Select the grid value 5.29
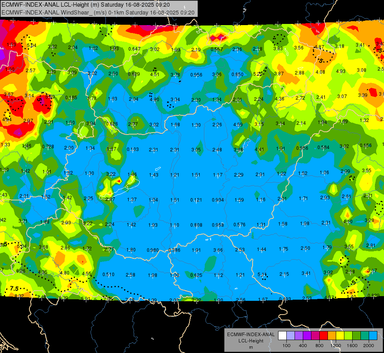 258,74
